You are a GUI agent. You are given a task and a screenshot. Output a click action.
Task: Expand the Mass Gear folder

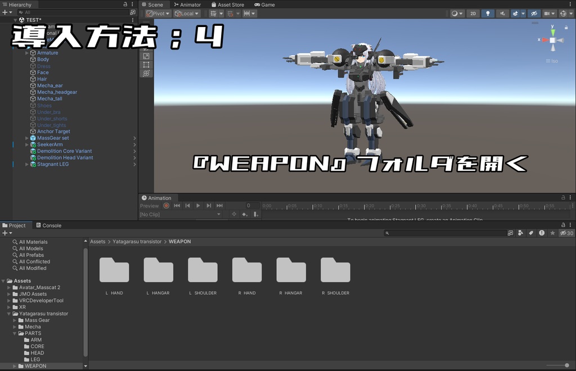pyautogui.click(x=15, y=320)
